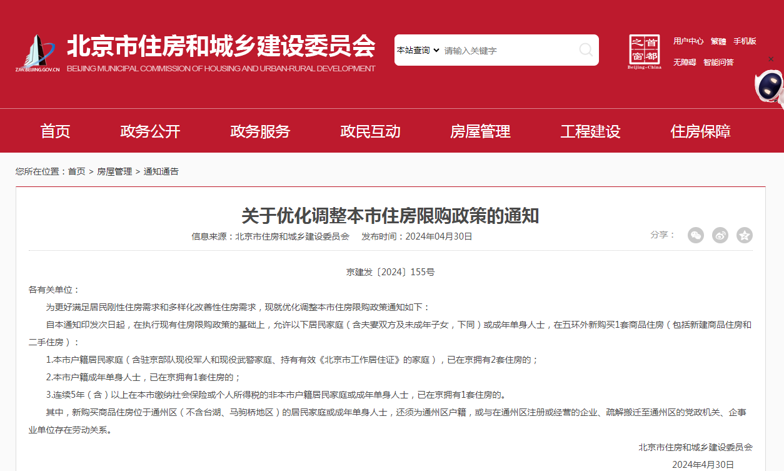
Task: Click the 各有关单位： salutation
Action: pos(54,290)
